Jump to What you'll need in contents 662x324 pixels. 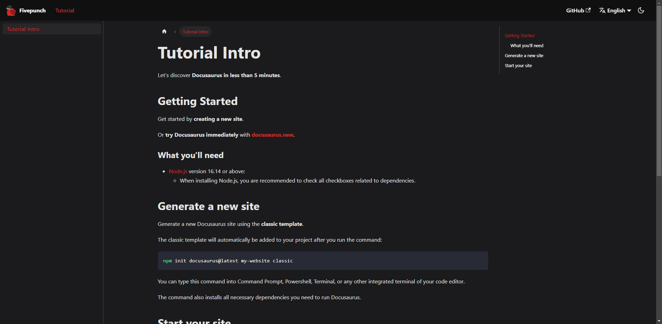(x=527, y=45)
